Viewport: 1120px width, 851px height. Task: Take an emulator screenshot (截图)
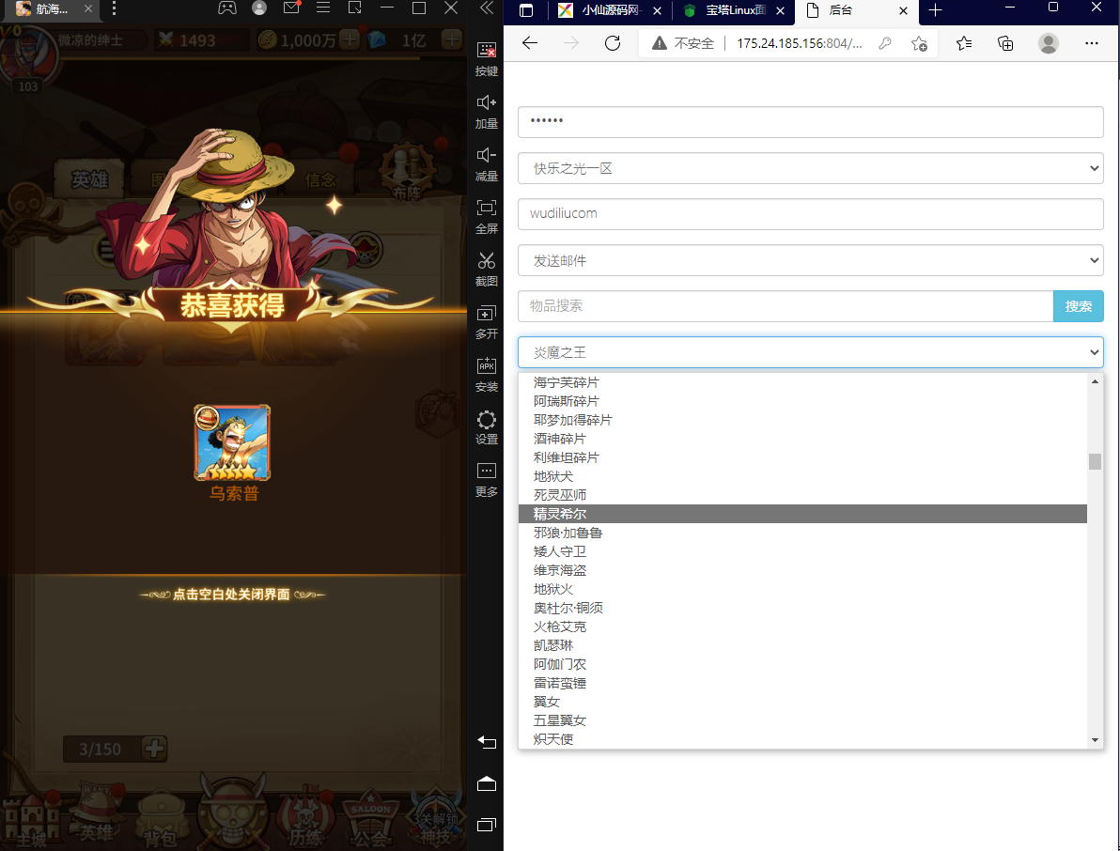(487, 270)
